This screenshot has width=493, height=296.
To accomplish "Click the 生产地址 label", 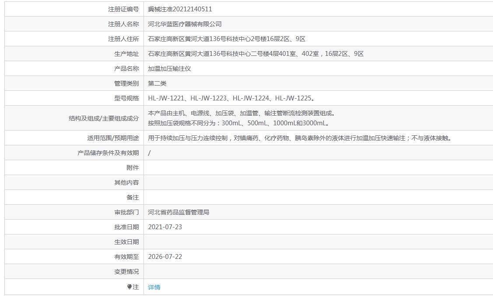I will click(126, 54).
